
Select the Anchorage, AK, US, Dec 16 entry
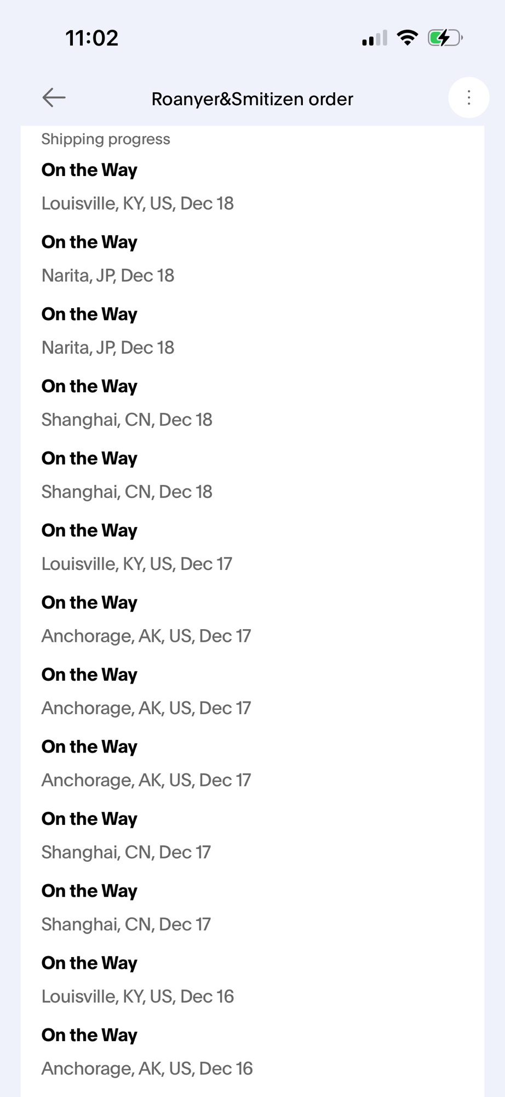147,1068
